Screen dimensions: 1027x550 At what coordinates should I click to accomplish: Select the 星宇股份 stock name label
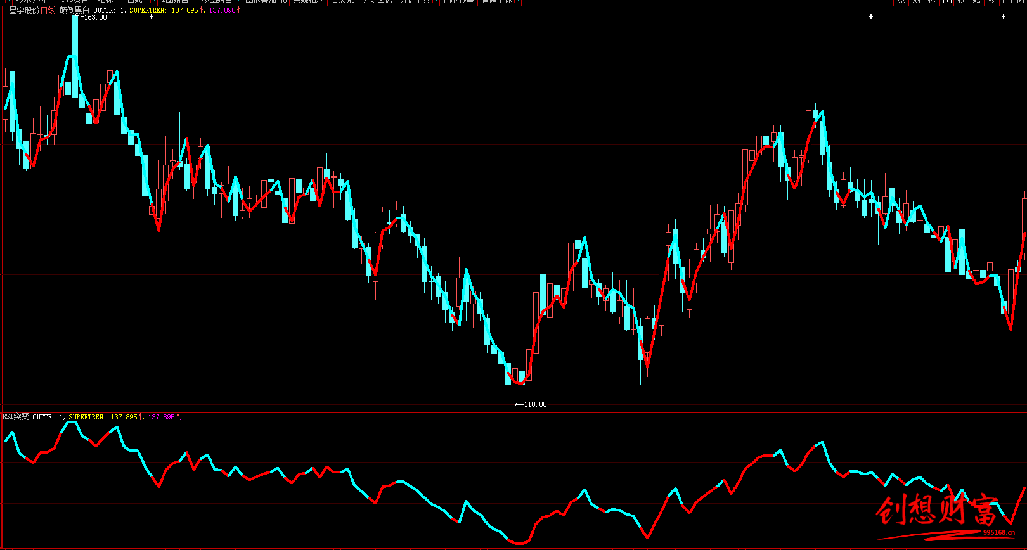(x=24, y=10)
